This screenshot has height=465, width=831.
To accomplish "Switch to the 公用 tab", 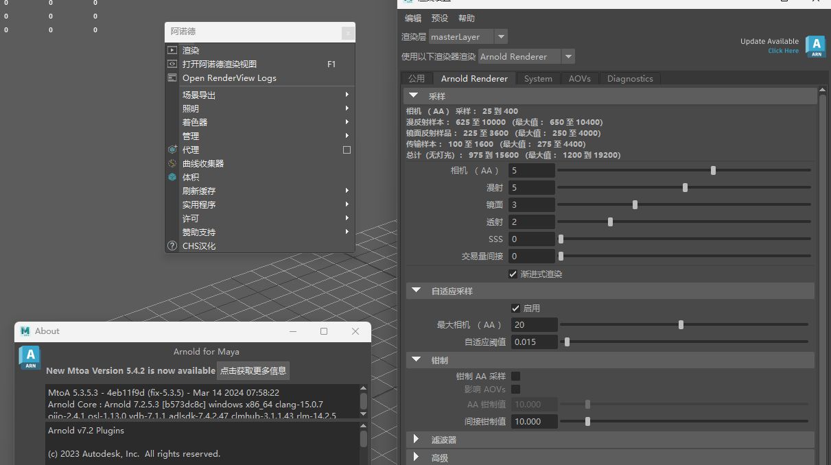I will [x=417, y=78].
